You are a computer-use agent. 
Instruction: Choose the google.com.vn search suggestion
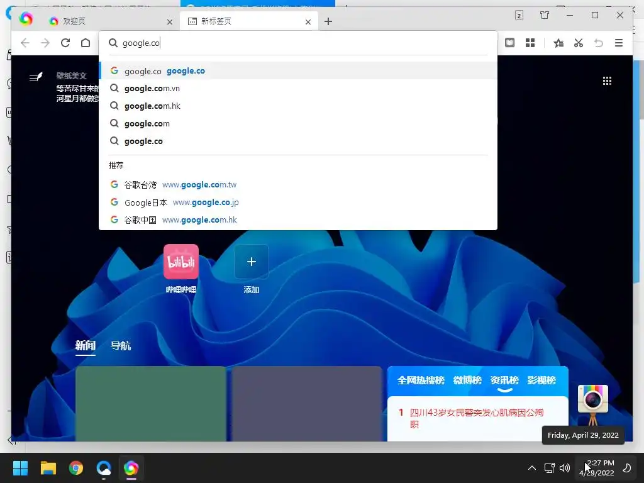coord(297,88)
